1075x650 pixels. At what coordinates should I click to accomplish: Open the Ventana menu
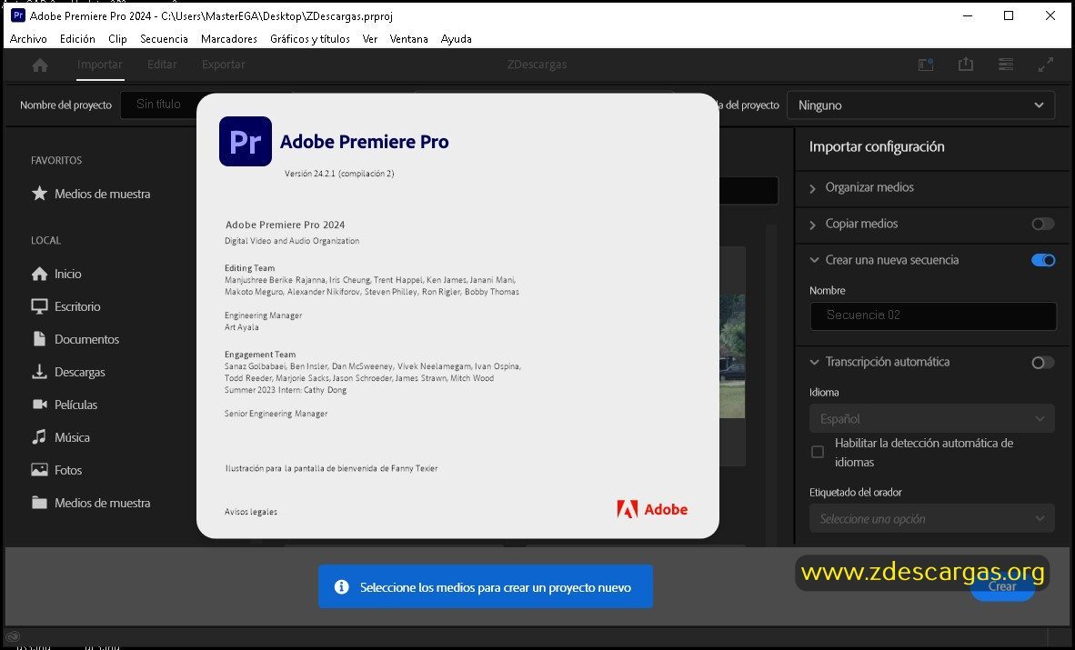click(408, 39)
